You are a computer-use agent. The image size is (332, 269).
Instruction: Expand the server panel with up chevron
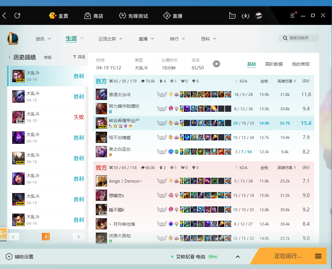pos(238,257)
